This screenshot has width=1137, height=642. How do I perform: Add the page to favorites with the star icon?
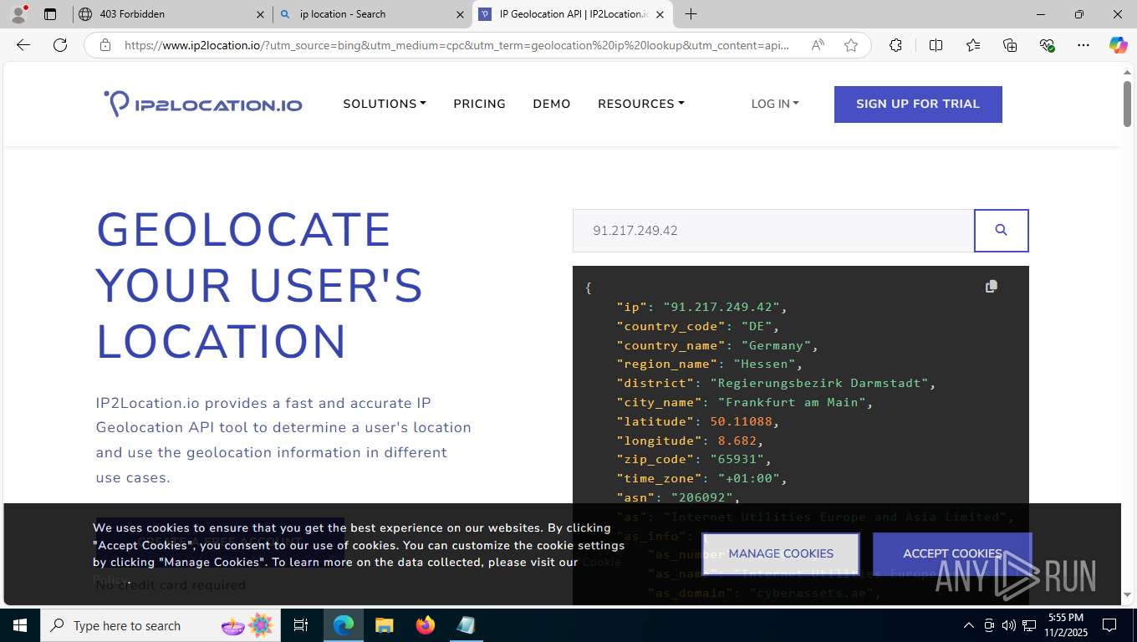coord(851,45)
